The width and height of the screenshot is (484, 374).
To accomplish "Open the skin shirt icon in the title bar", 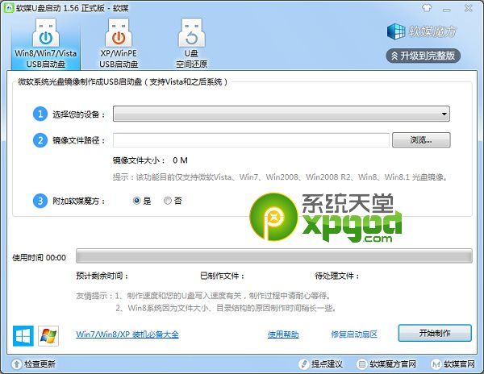I will click(427, 8).
